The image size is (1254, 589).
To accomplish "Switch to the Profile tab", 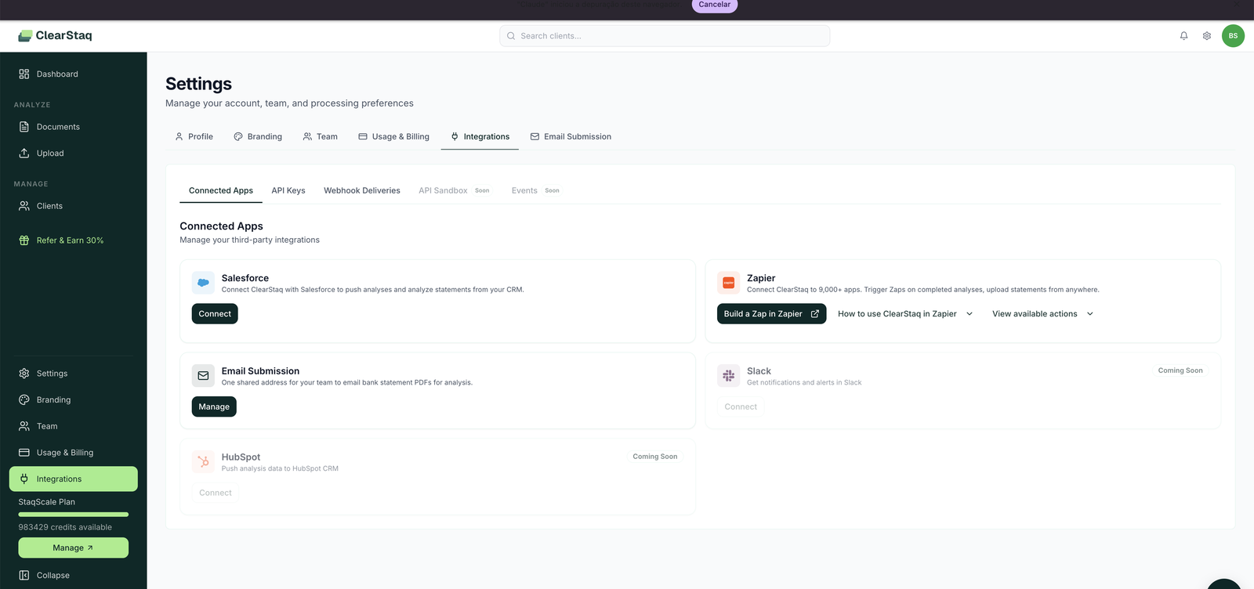I will tap(194, 136).
